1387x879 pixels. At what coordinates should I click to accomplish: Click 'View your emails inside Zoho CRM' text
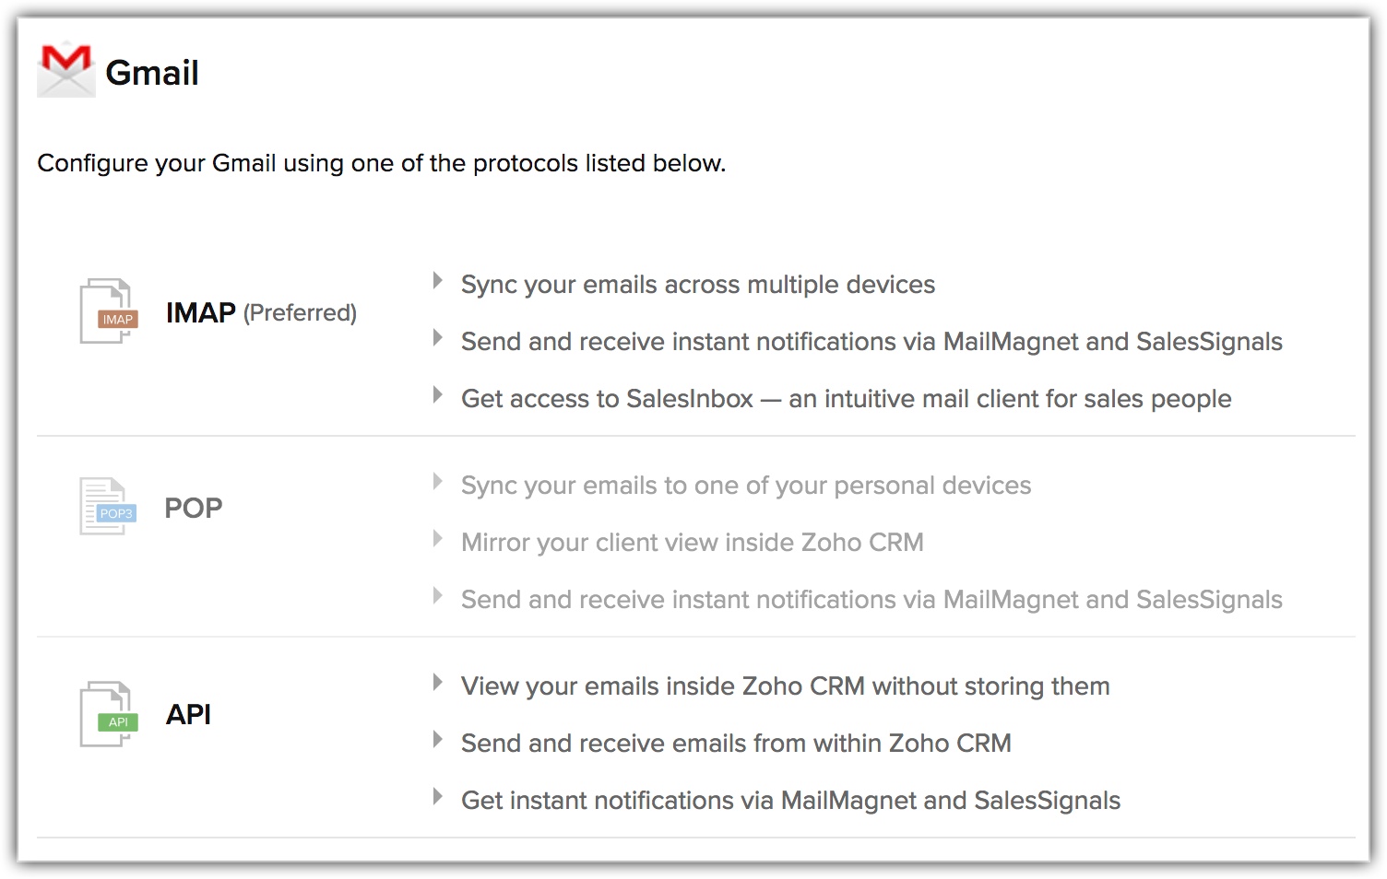click(x=785, y=686)
